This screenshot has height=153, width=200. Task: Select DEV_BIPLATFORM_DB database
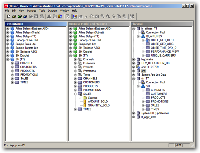pyautogui.click(x=155, y=63)
